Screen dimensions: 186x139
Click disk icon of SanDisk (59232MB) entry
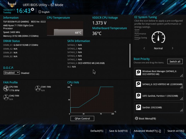pyautogui.click(x=138, y=107)
